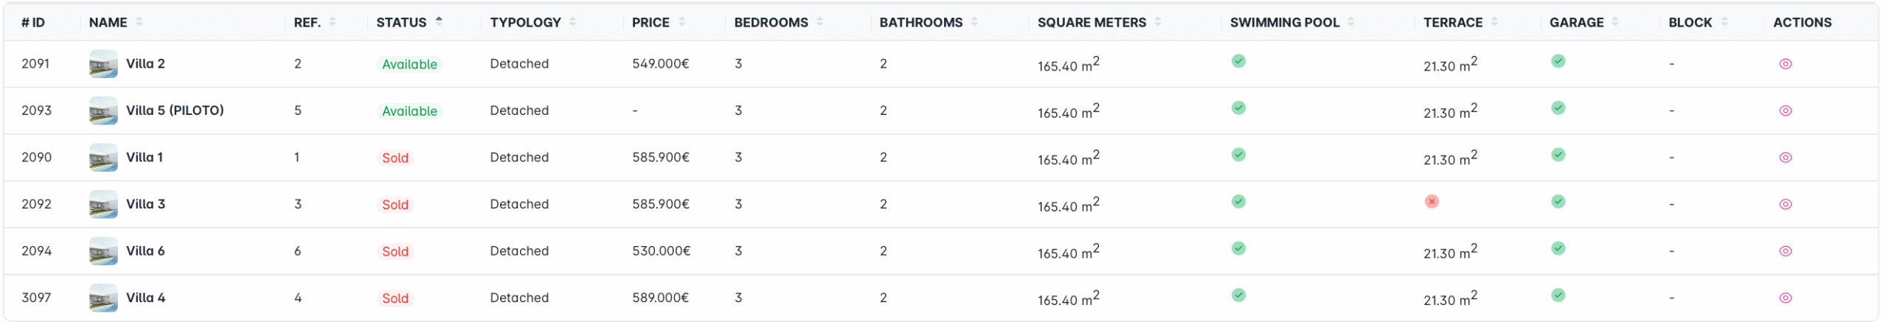Click the Available status badge of Villa 2
Viewport: 1888px width, 322px height.
tap(409, 64)
